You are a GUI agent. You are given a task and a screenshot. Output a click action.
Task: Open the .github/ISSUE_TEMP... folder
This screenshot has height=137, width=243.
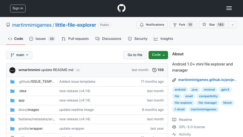pos(36,81)
